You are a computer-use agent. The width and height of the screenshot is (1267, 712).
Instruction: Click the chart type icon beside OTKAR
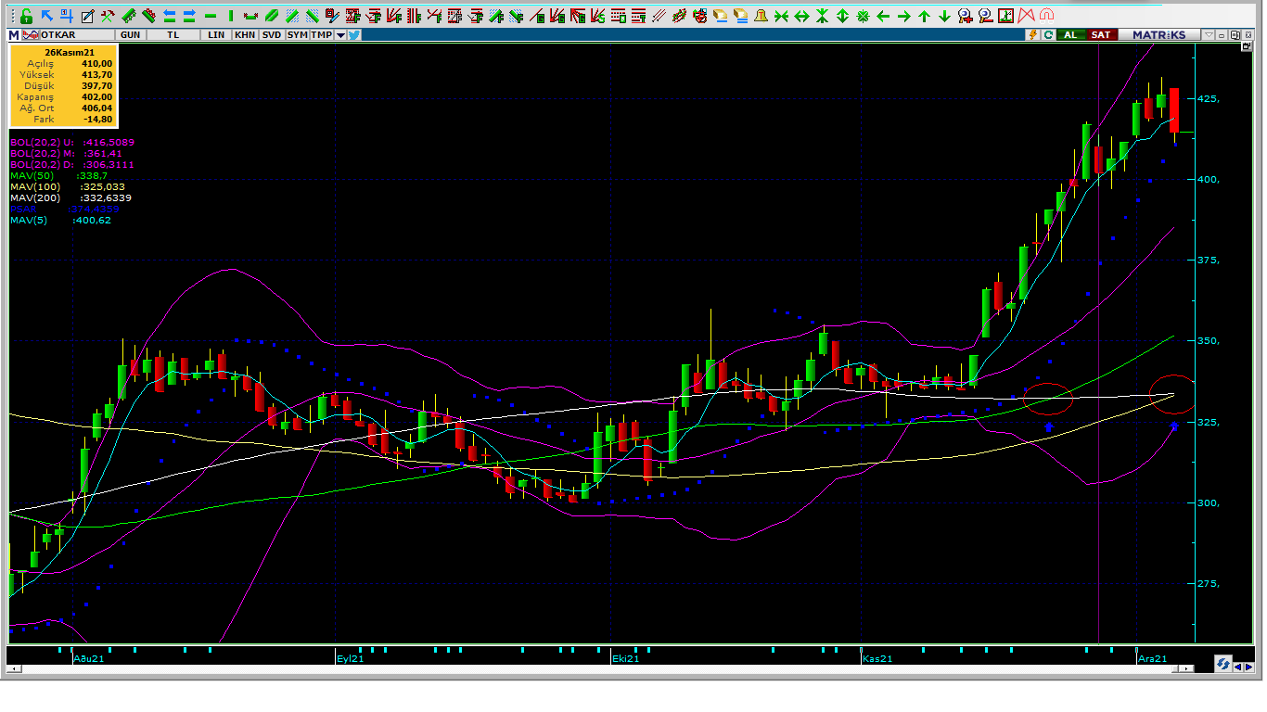tap(31, 34)
